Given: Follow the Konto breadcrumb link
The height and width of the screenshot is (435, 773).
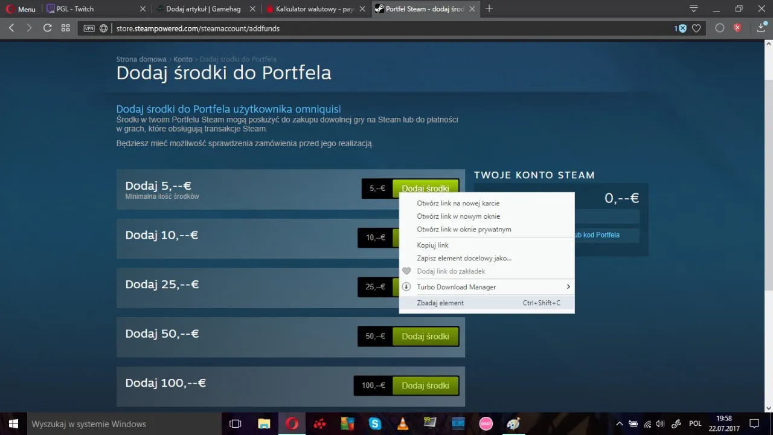Looking at the screenshot, I should click(x=183, y=59).
